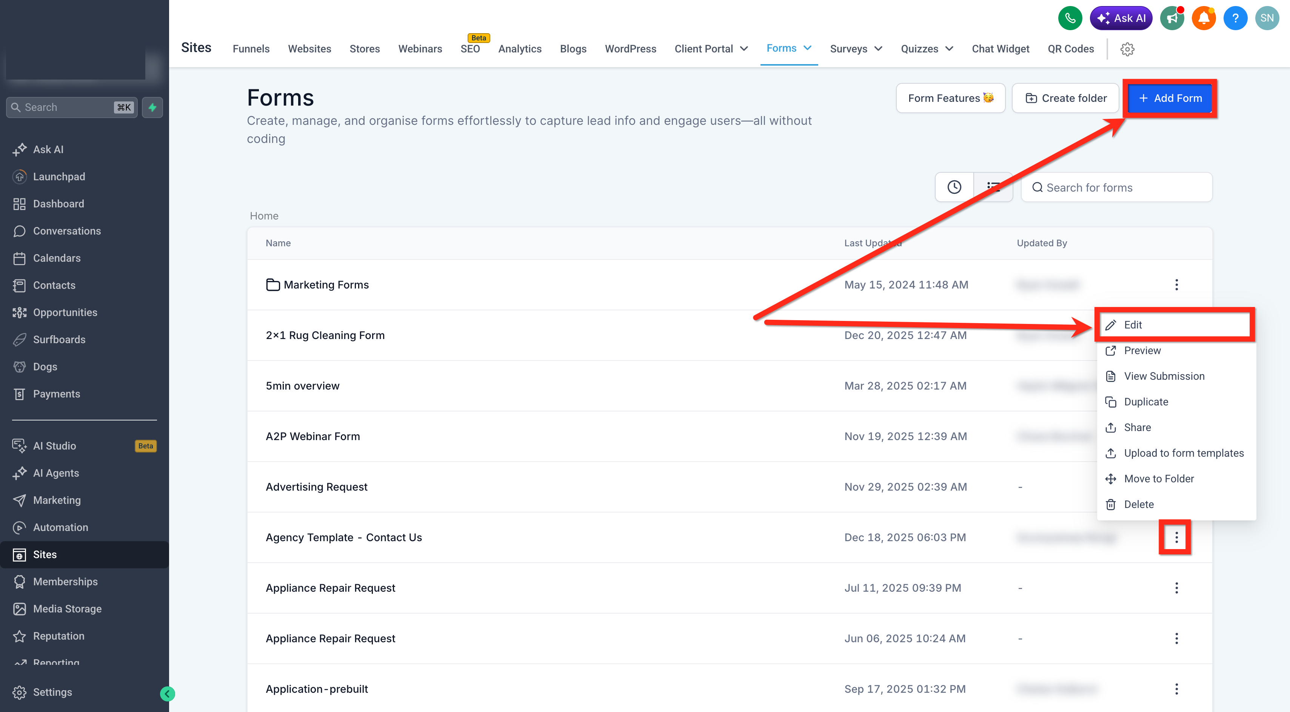
Task: Click the blue help question mark icon
Action: click(x=1235, y=18)
